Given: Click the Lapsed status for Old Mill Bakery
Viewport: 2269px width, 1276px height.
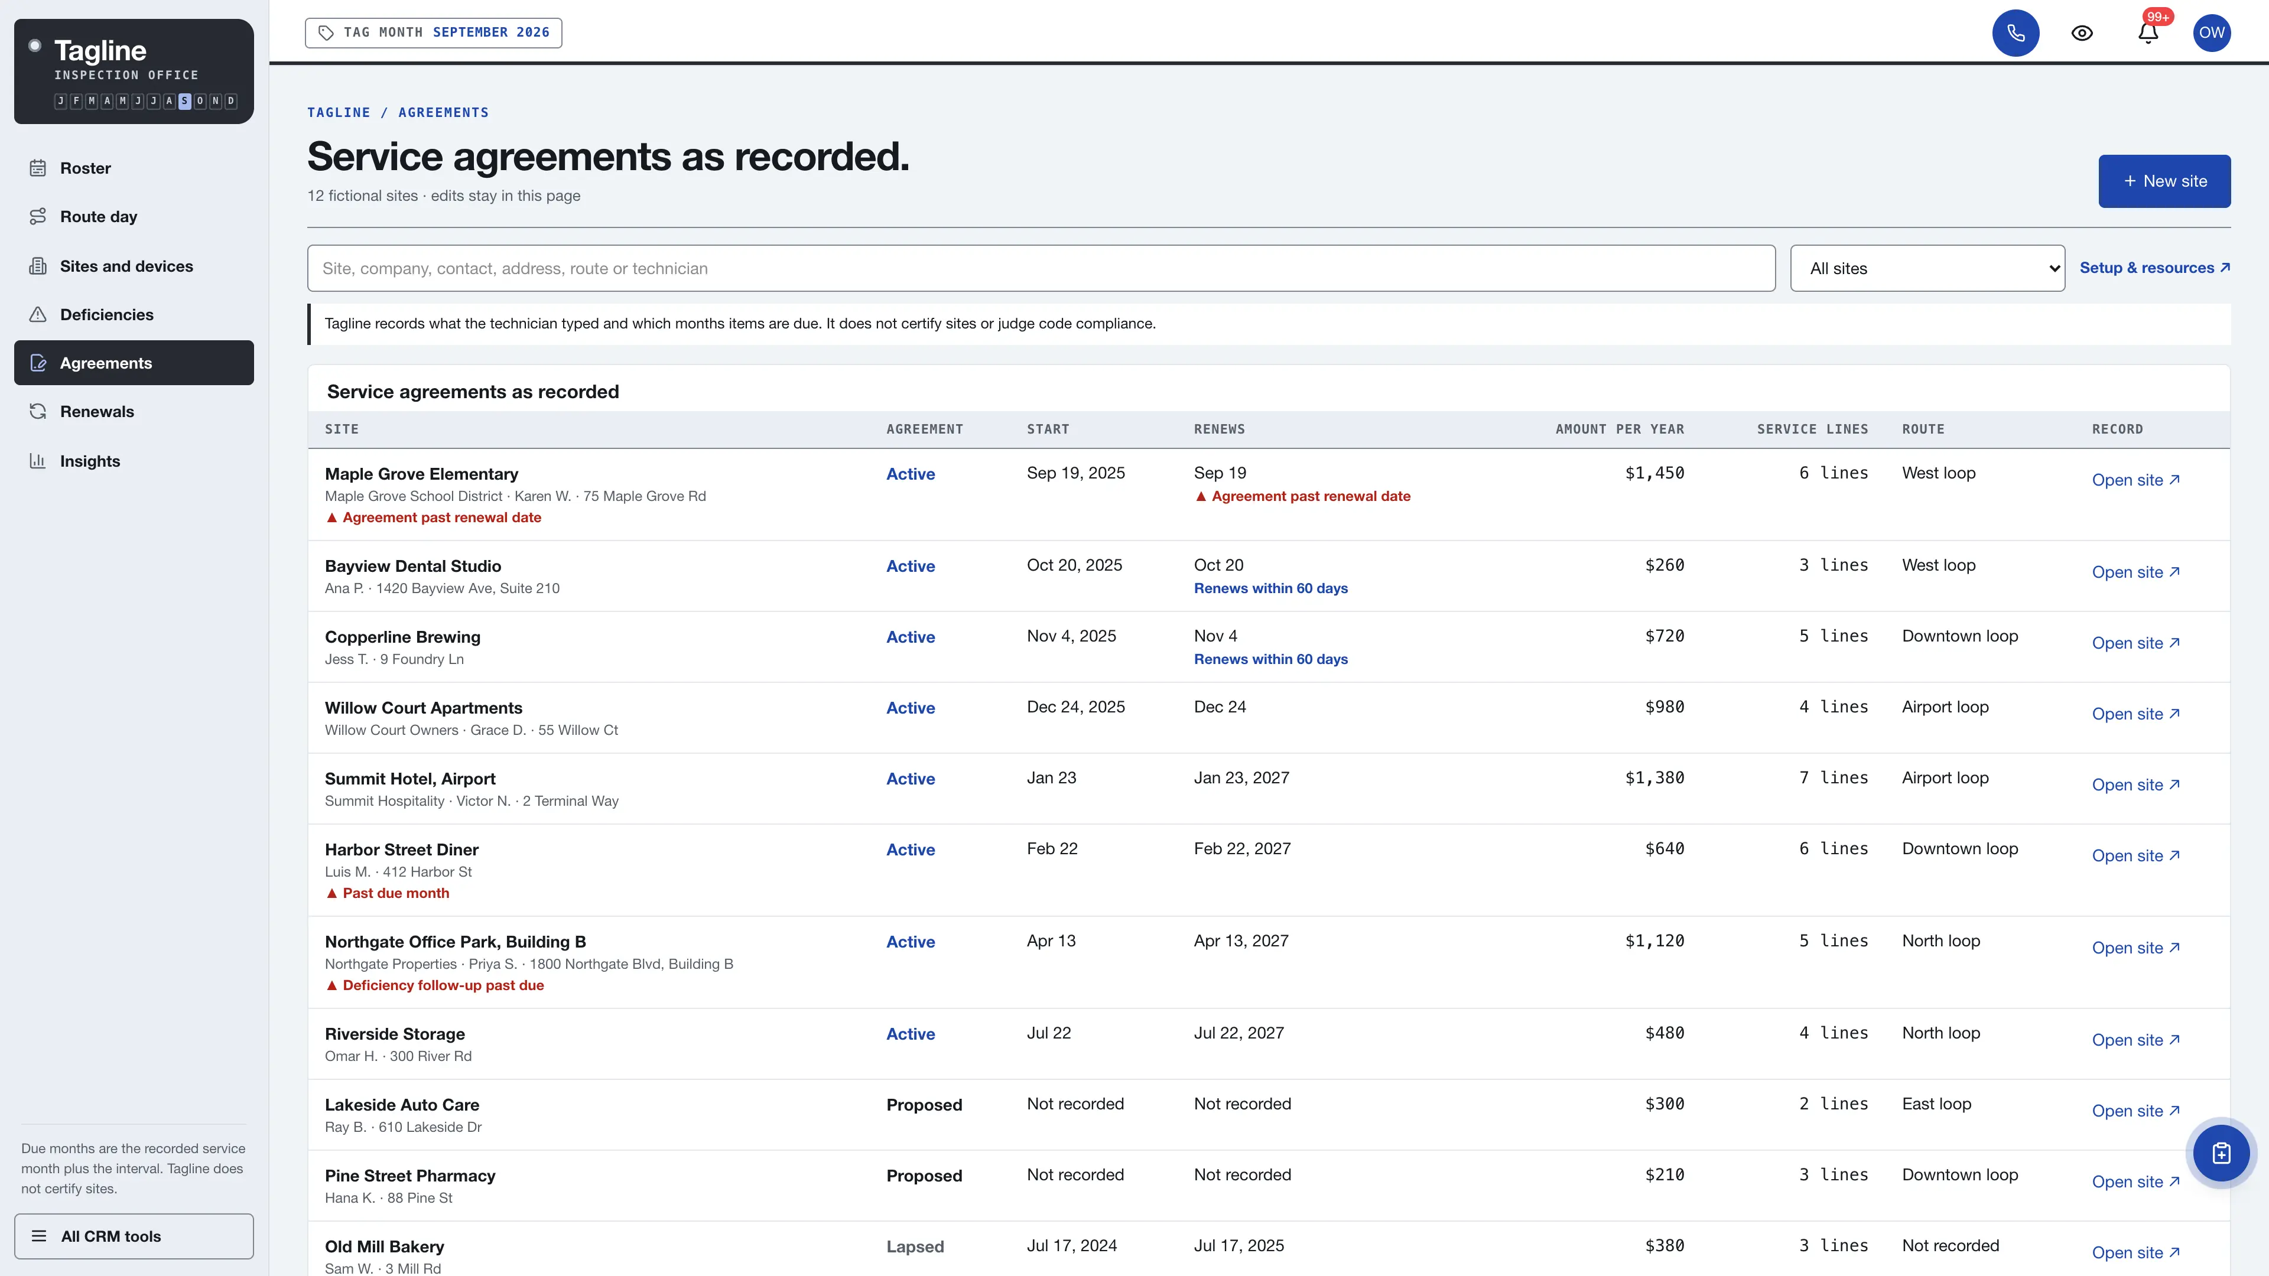Looking at the screenshot, I should (914, 1247).
